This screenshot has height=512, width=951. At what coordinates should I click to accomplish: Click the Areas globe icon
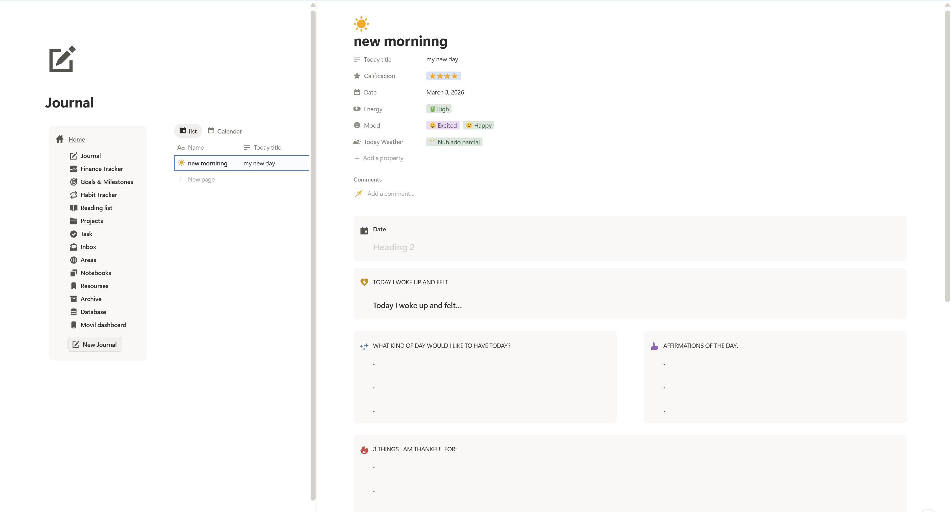[74, 260]
